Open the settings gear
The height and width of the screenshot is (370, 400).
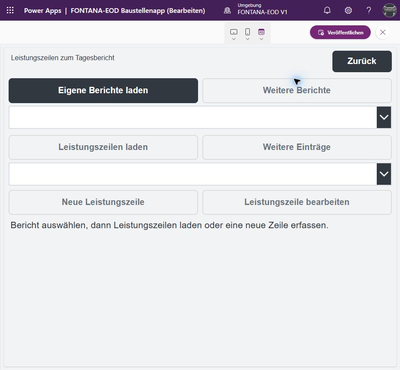(348, 10)
